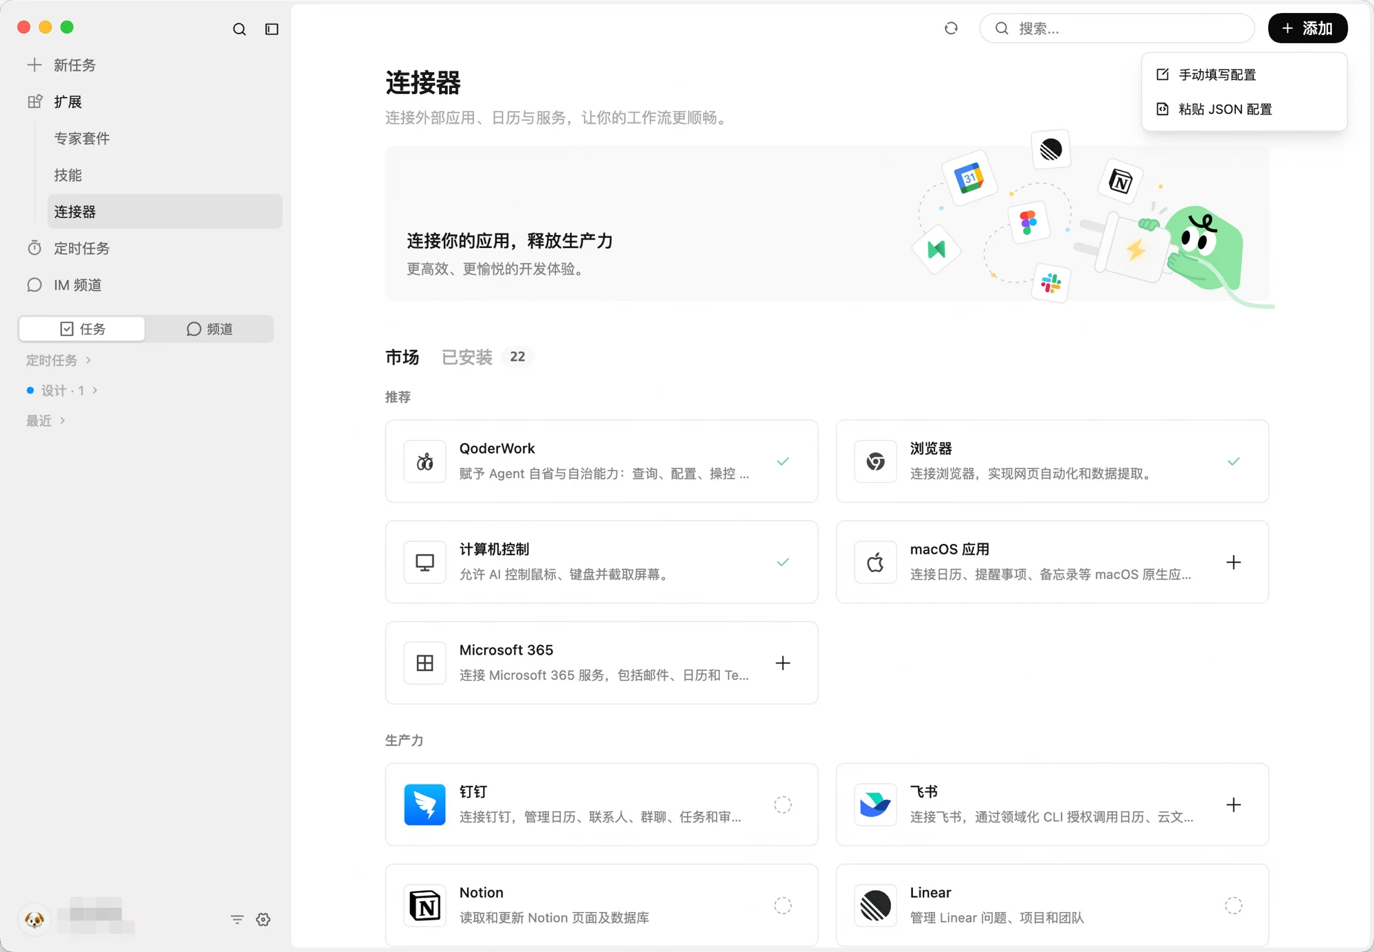Click the DingTalk blue logo icon
Viewport: 1374px width, 952px height.
425,804
